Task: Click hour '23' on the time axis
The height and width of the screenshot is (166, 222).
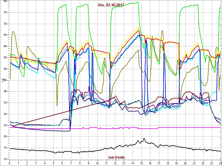Action: pos(212,163)
